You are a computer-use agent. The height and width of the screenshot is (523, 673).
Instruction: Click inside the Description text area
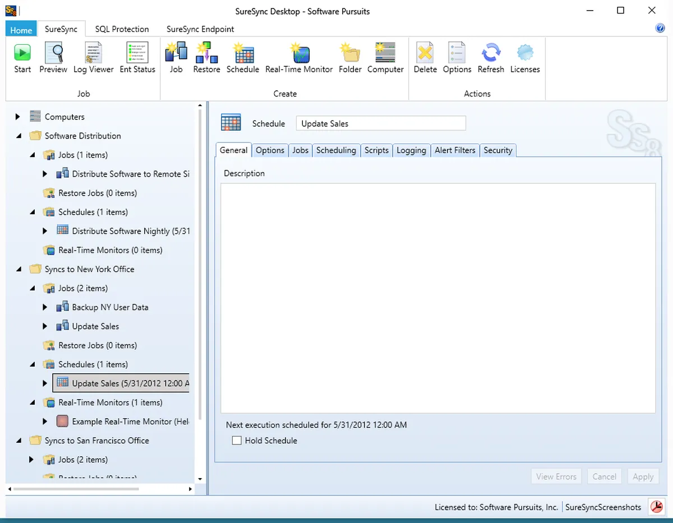point(438,298)
